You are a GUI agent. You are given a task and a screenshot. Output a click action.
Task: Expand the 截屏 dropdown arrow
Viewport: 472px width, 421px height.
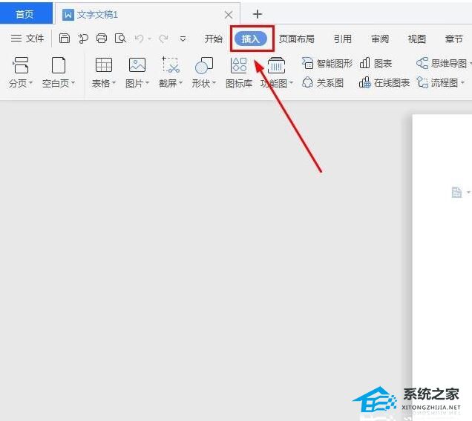tap(180, 83)
